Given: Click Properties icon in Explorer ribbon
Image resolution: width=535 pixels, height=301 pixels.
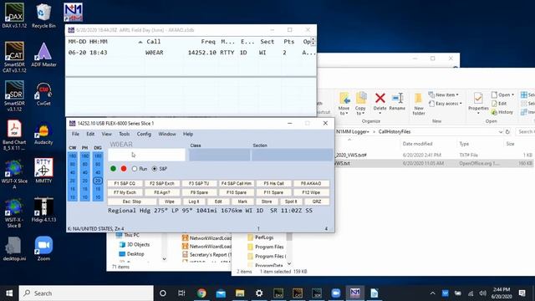Looking at the screenshot, I should [x=478, y=103].
